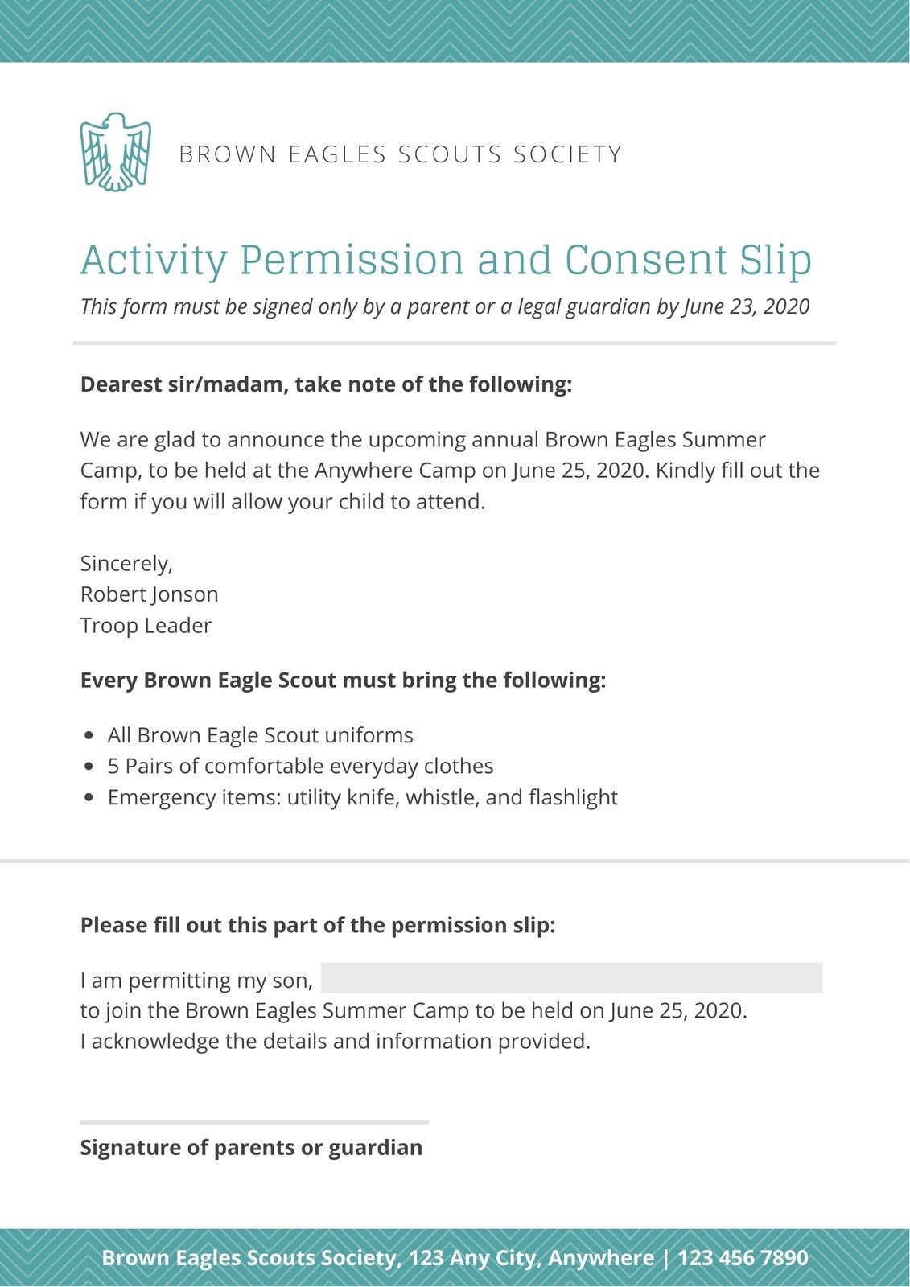Click the eagle logo icon
Viewport: 910px width, 1287px height.
[x=115, y=152]
